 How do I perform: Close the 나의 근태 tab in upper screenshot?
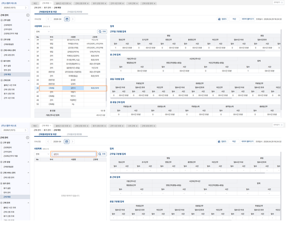coord(137,3)
